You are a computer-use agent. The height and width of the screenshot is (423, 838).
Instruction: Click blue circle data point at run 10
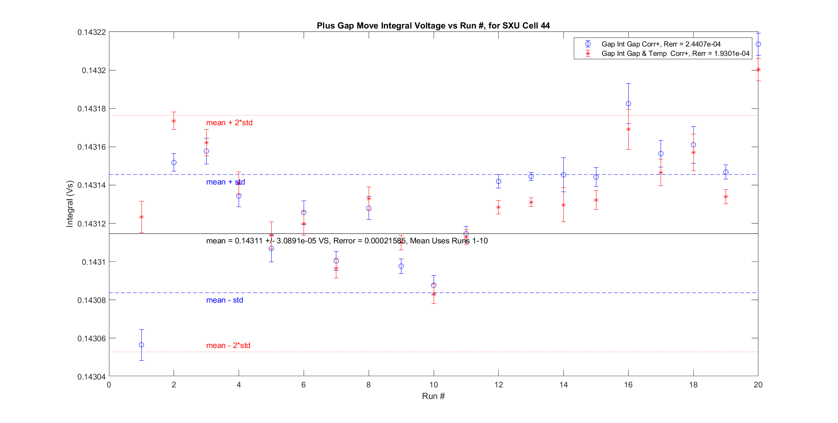pos(434,285)
